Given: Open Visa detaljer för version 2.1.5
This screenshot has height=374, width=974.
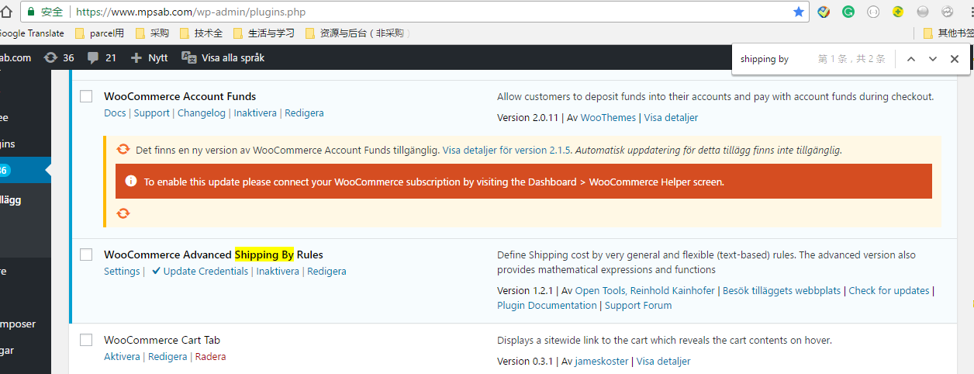Looking at the screenshot, I should [507, 151].
